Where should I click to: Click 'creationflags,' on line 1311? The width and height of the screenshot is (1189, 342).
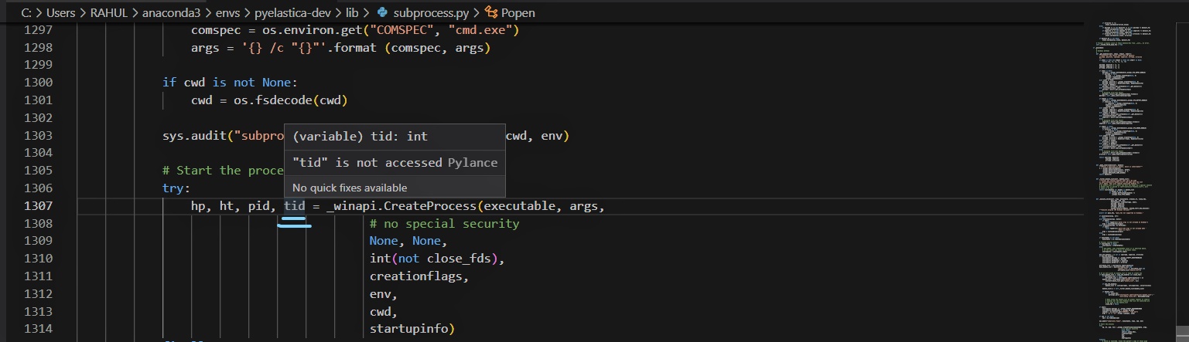(419, 276)
